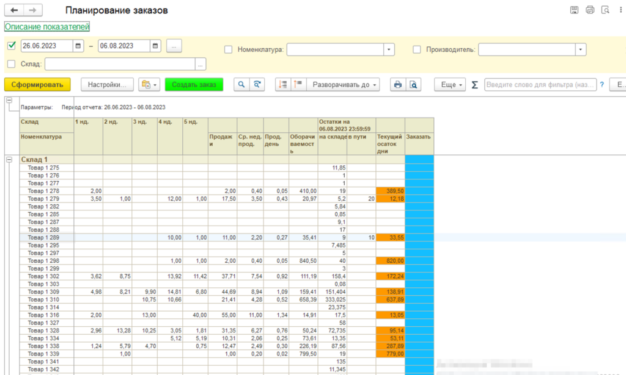This screenshot has height=375, width=626.
Task: Click into the Склад input field
Action: click(x=120, y=63)
